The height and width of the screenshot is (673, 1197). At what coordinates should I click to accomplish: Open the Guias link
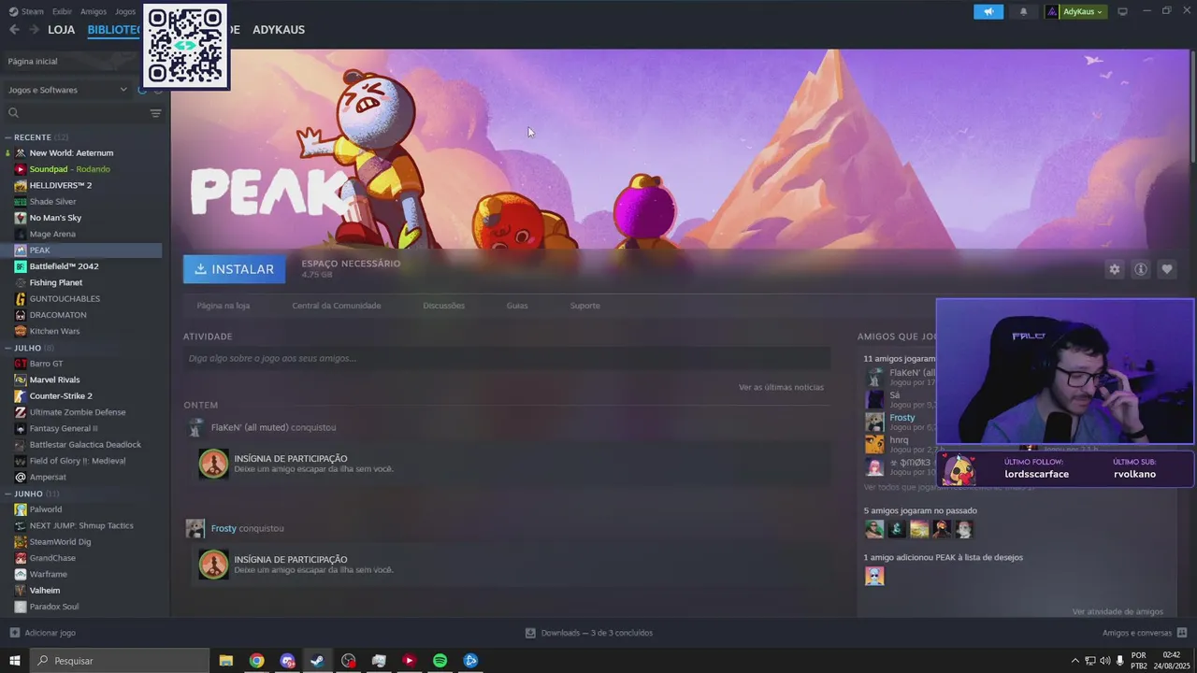point(517,306)
